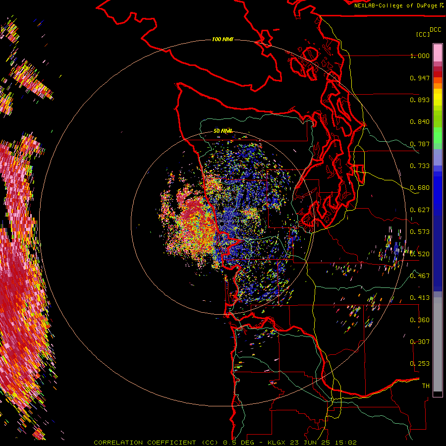Click the 0.787 legend value
The height and width of the screenshot is (446, 446).
420,144
